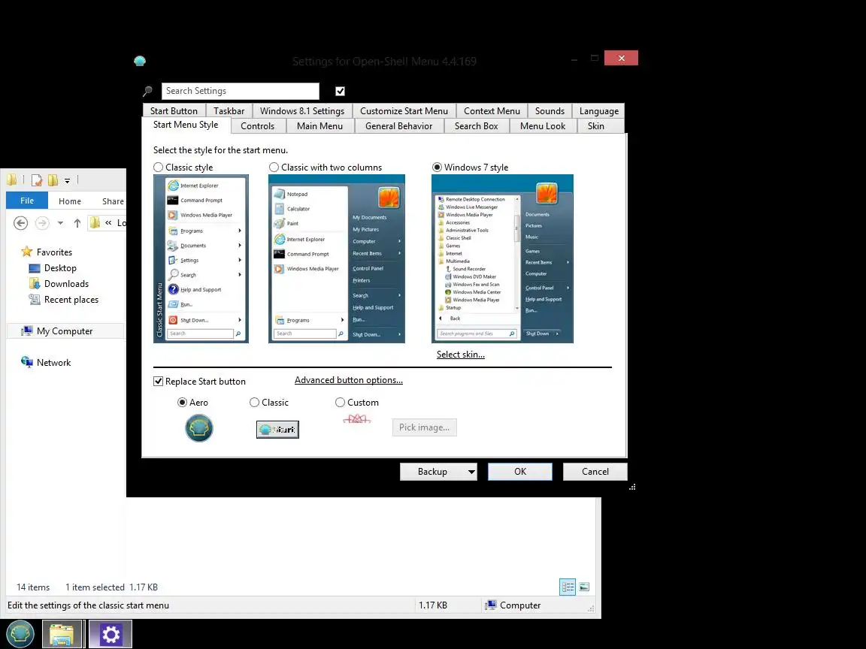Click the Cancel button
The height and width of the screenshot is (649, 866).
point(595,472)
